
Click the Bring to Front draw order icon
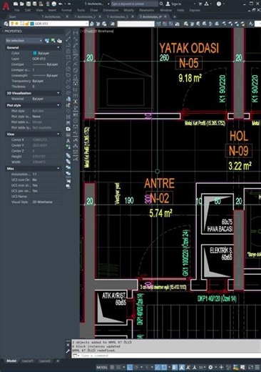[x=68, y=155]
